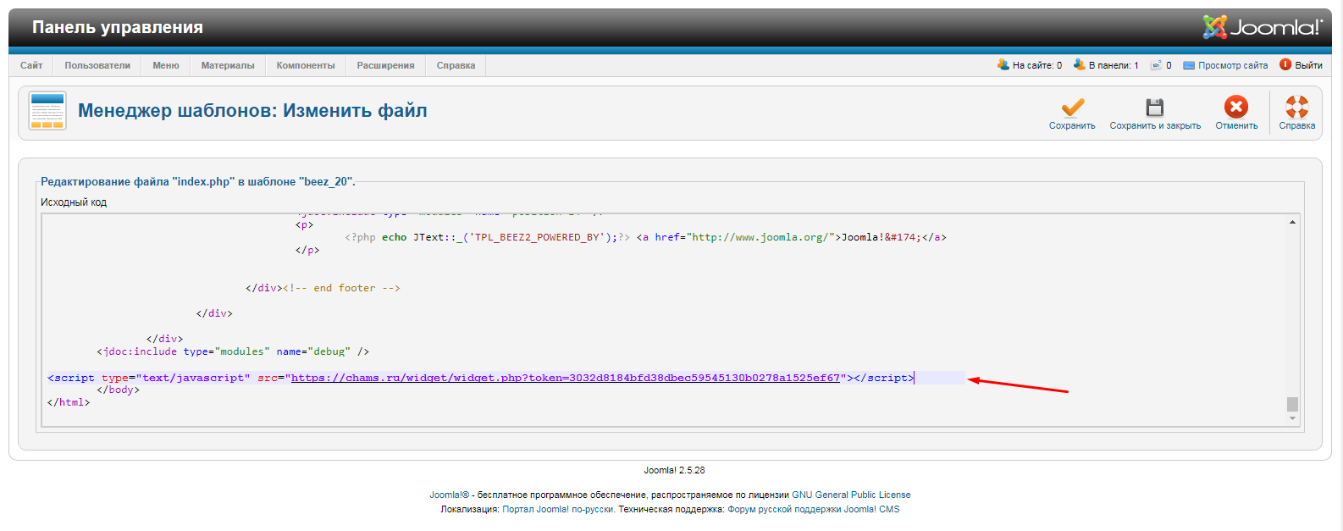This screenshot has height=531, width=1343.
Task: Open the Расширения menu
Action: click(x=385, y=65)
